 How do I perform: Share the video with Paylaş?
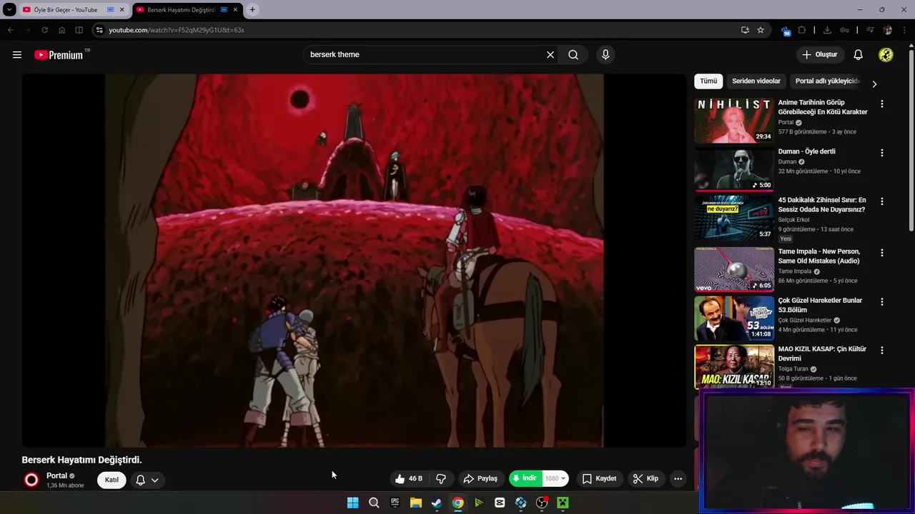point(480,479)
